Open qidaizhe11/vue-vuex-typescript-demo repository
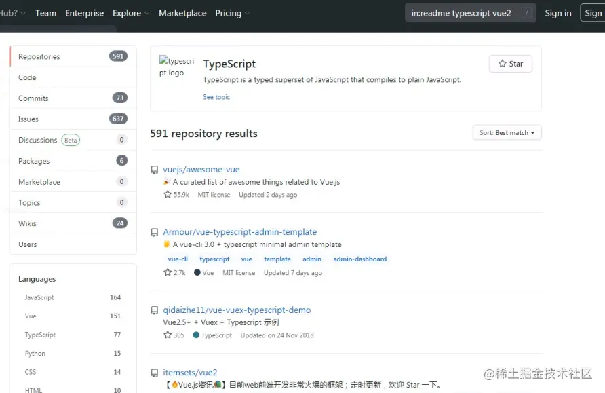 point(237,310)
